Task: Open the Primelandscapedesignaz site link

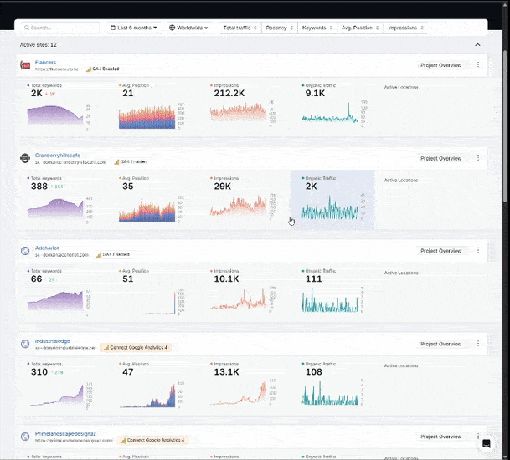Action: [65, 434]
